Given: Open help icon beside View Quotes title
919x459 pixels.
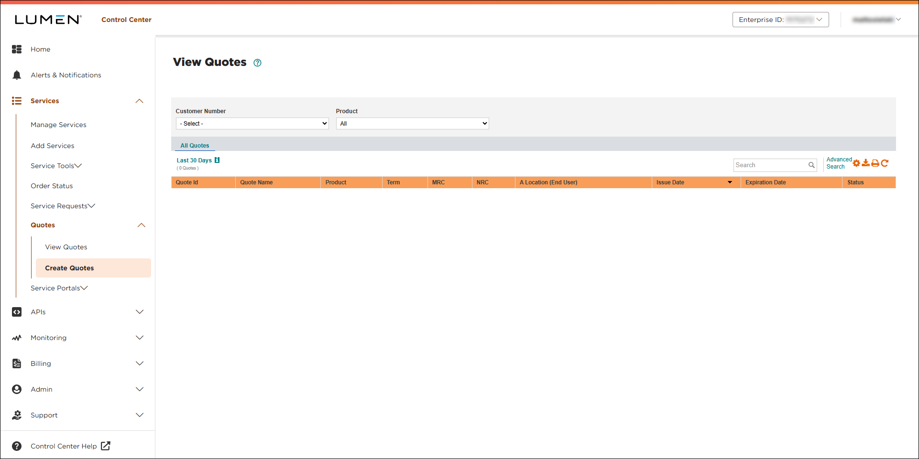Looking at the screenshot, I should (257, 63).
